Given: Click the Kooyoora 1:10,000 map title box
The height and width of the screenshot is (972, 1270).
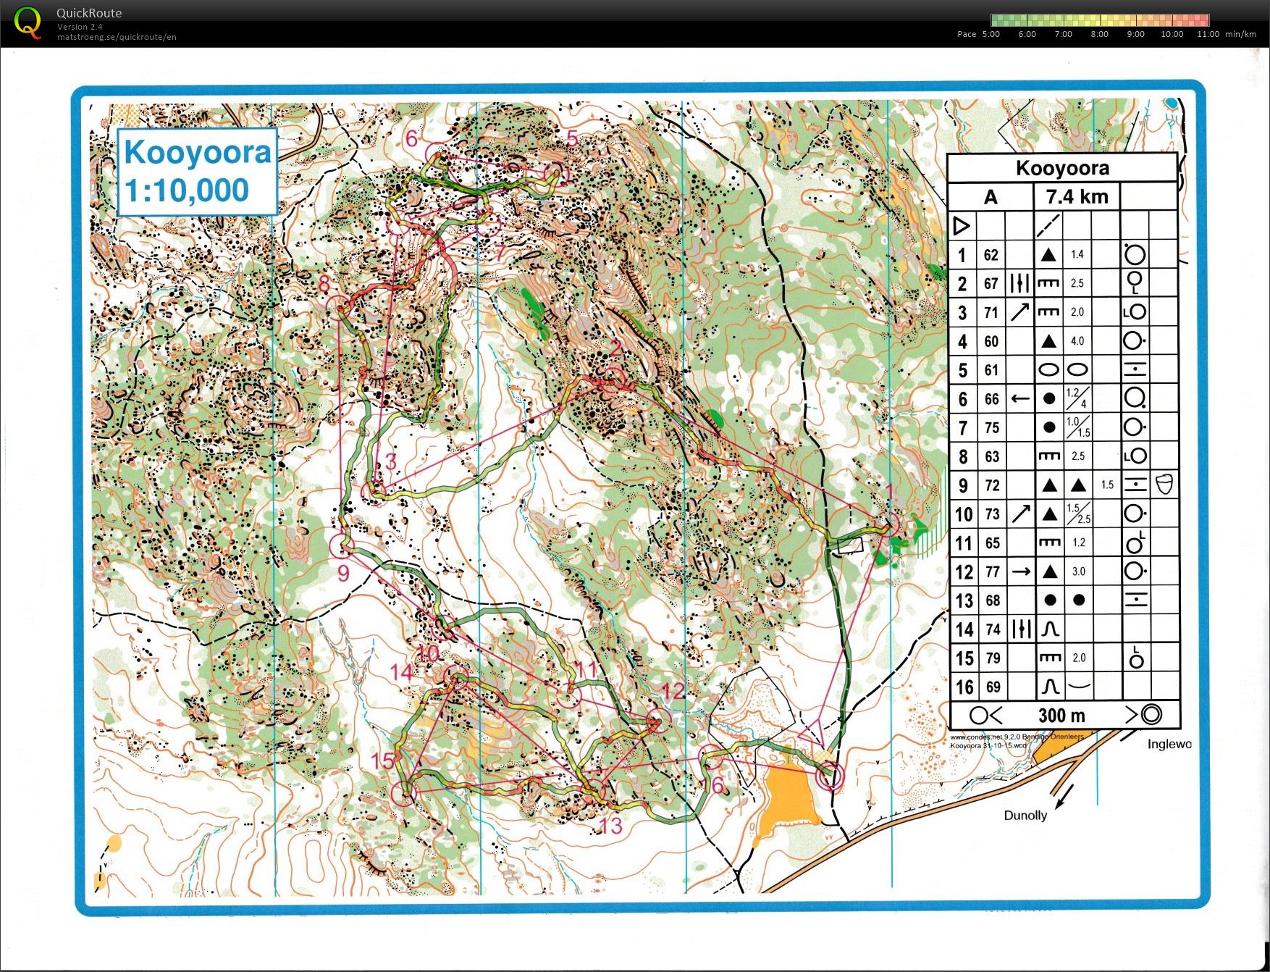Looking at the screenshot, I should pyautogui.click(x=197, y=172).
